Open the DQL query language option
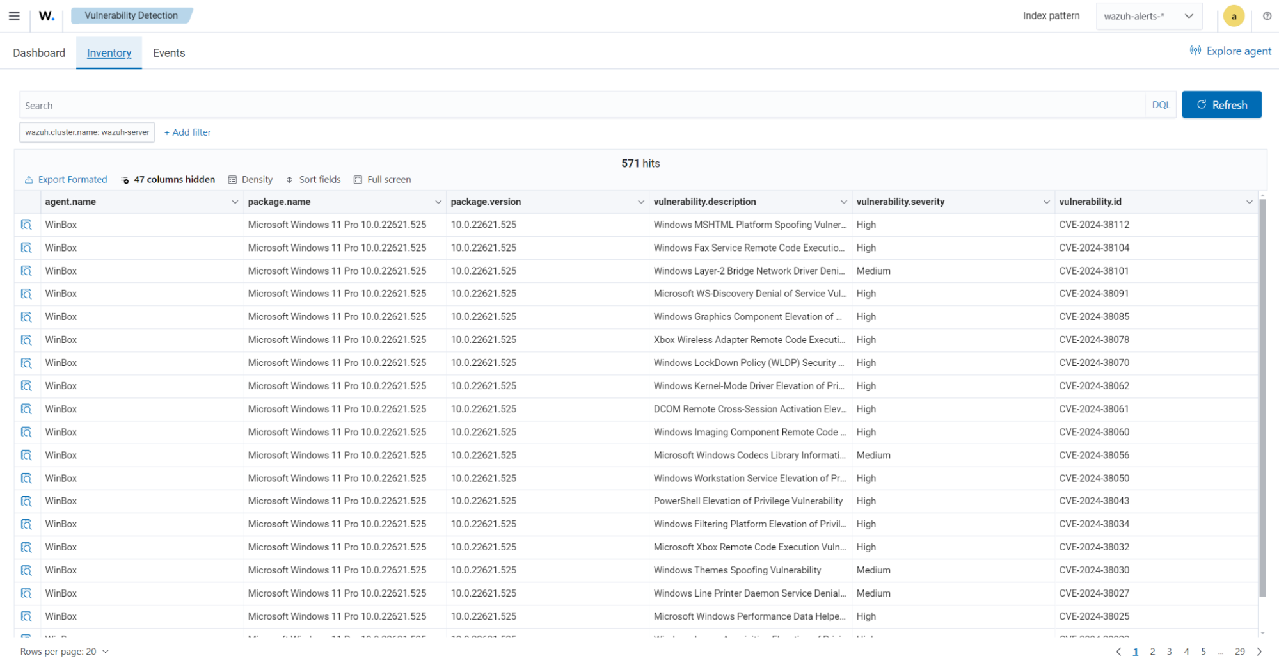 point(1160,104)
